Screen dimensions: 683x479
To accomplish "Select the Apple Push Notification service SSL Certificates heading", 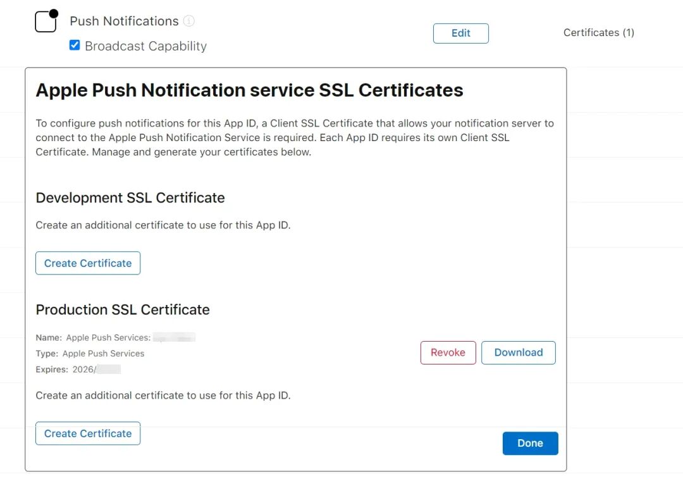I will coord(250,90).
